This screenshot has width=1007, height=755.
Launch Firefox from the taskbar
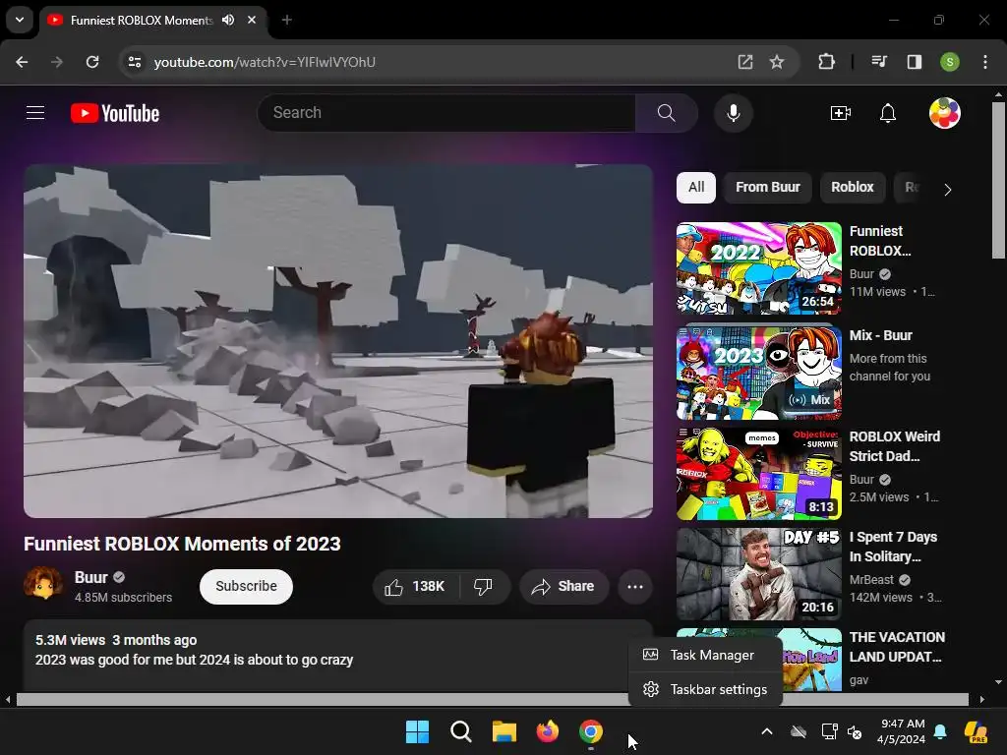[x=548, y=731]
